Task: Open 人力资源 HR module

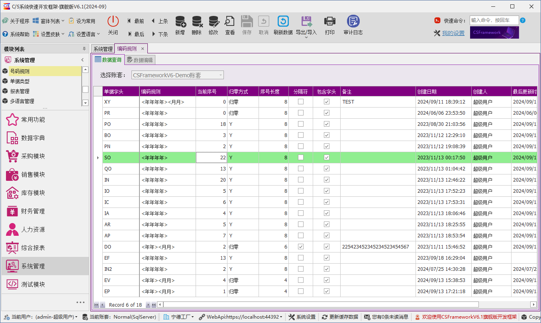Action: click(45, 229)
